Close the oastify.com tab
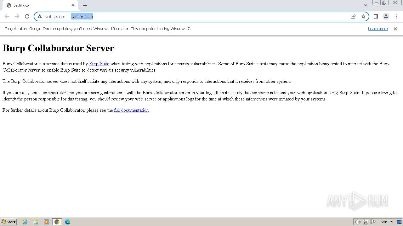The image size is (403, 226). pos(73,5)
